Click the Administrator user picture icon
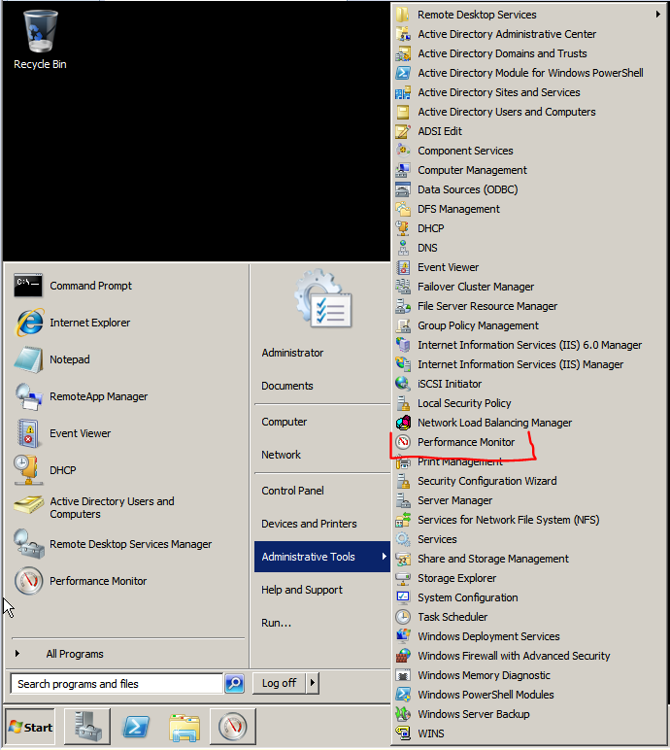The width and height of the screenshot is (670, 750). 323,299
